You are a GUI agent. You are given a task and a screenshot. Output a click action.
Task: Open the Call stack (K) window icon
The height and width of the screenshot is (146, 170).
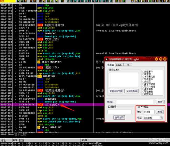click(x=97, y=1)
